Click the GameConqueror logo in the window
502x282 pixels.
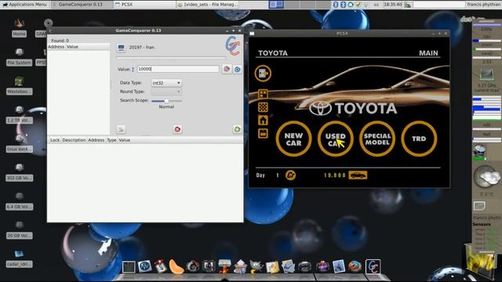click(233, 46)
